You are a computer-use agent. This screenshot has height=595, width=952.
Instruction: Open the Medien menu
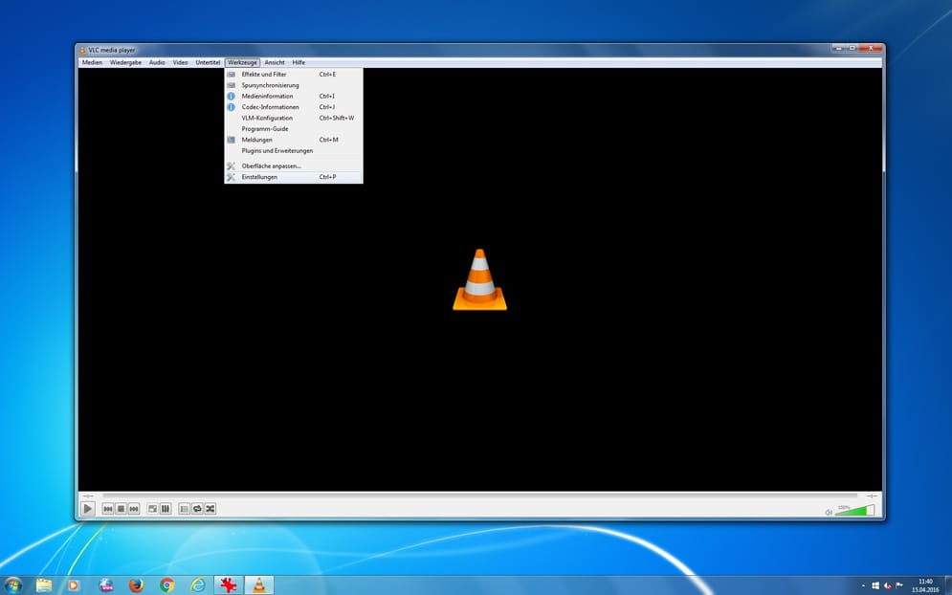tap(92, 62)
